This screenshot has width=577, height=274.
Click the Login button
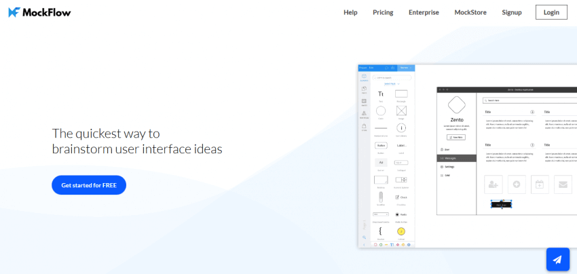(551, 12)
